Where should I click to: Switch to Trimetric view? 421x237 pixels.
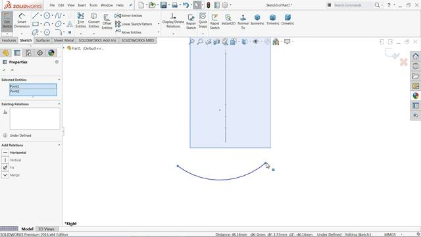pyautogui.click(x=273, y=20)
